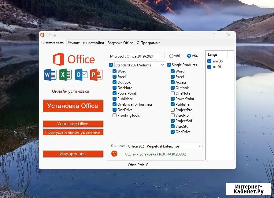Select the x86 architecture radio button

171,56
